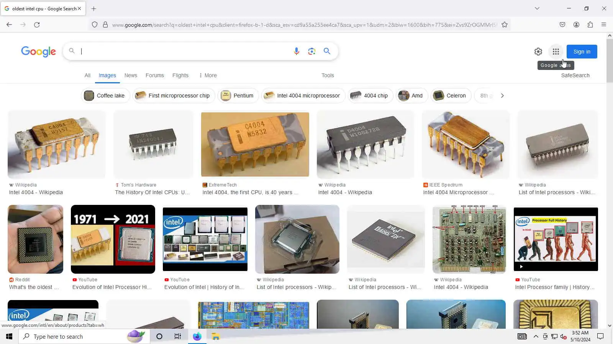The image size is (613, 344).
Task: Select the Celeron filter chip
Action: coord(451,96)
